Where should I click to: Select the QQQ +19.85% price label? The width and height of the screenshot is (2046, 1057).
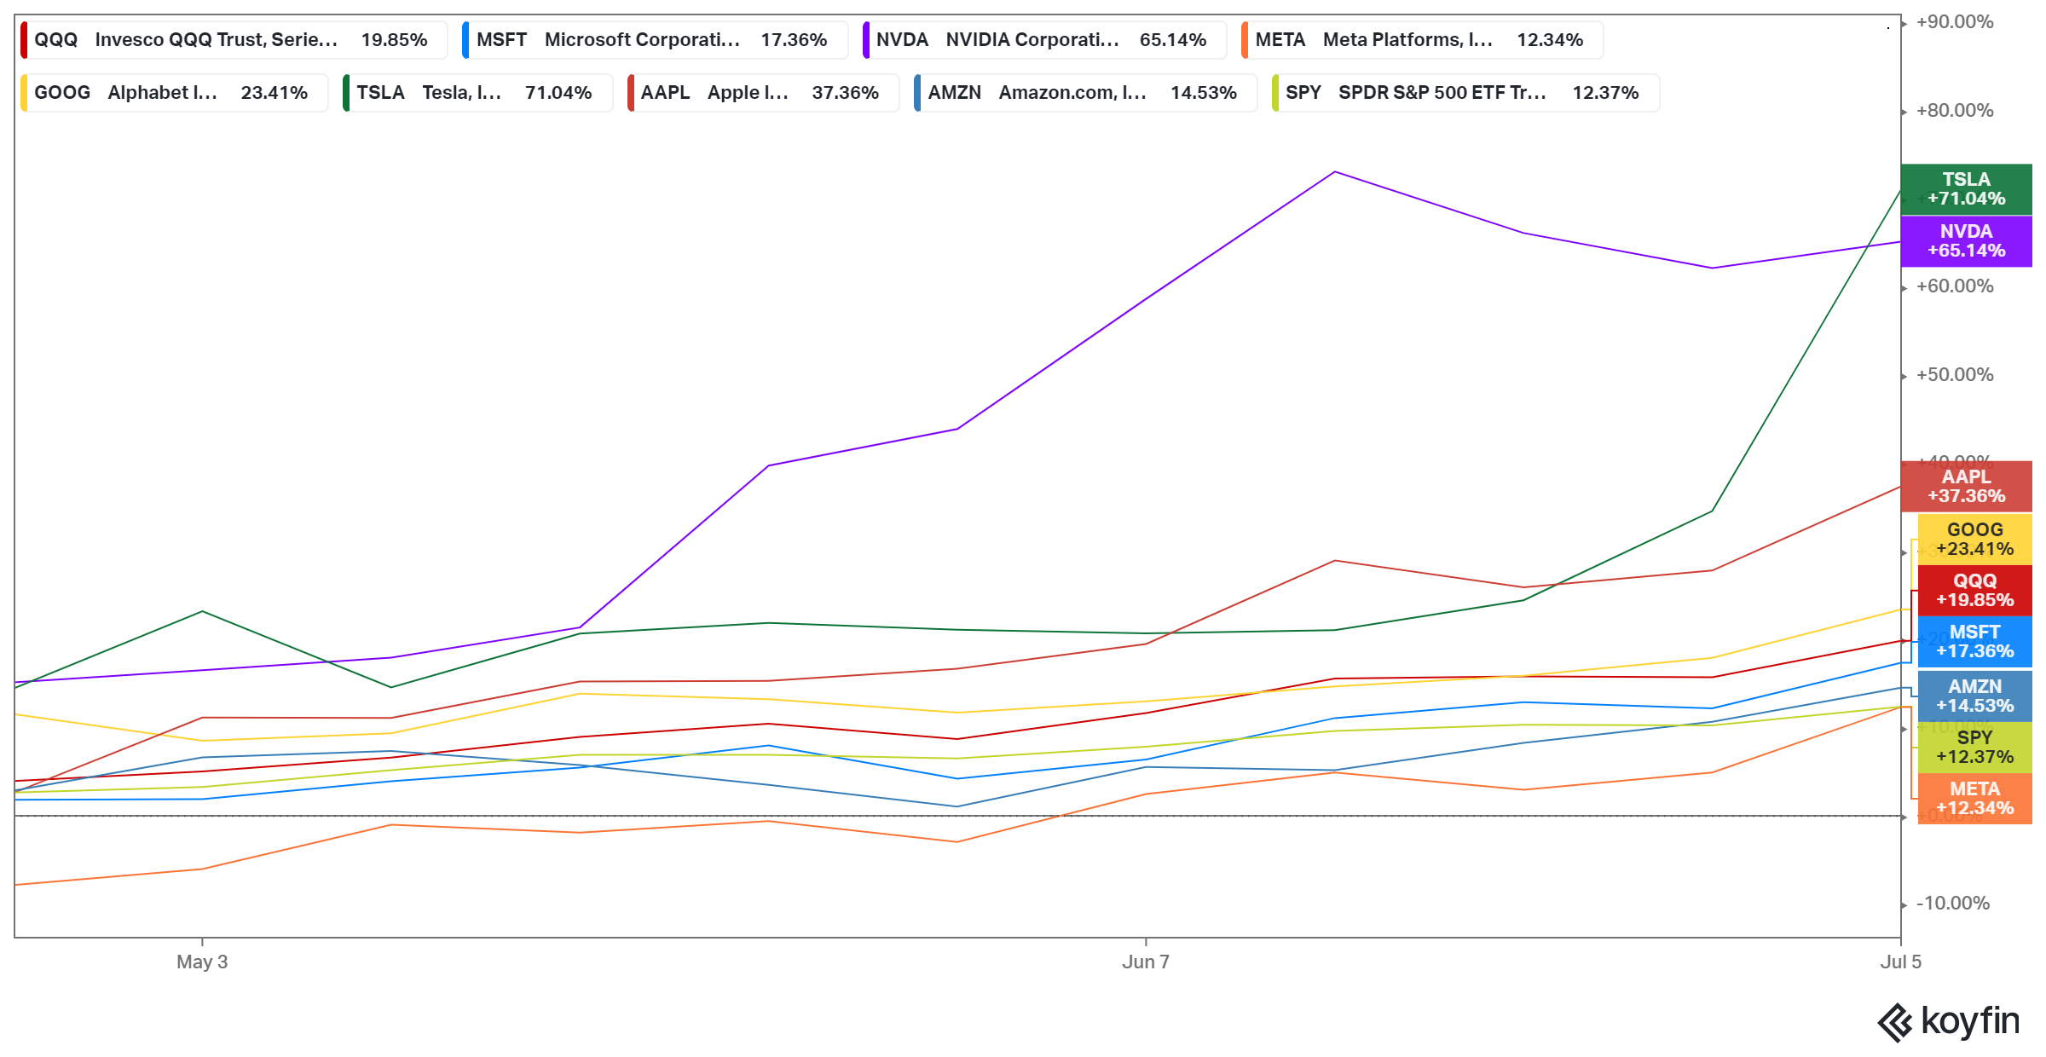[1975, 591]
